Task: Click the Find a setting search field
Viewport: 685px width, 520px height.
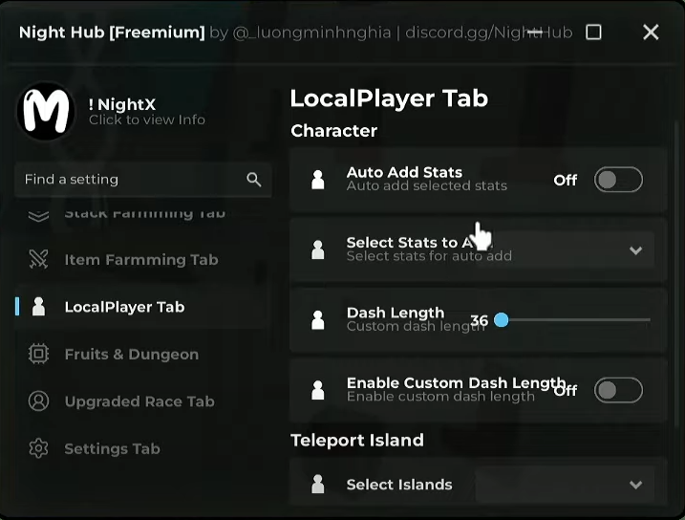Action: (129, 179)
